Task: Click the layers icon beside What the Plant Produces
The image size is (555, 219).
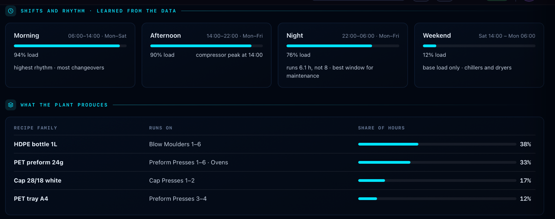Action: pos(11,105)
